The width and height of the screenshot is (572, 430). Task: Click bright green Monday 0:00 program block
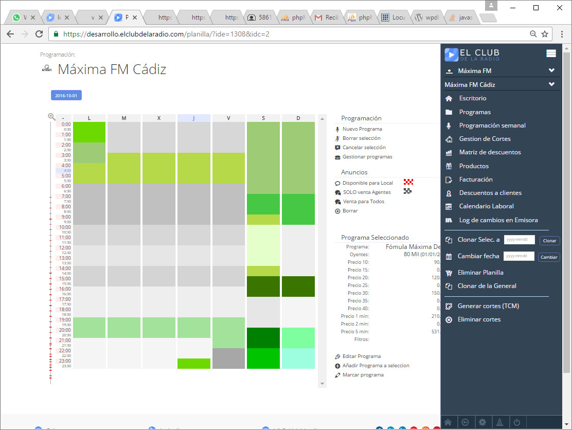[x=90, y=132]
